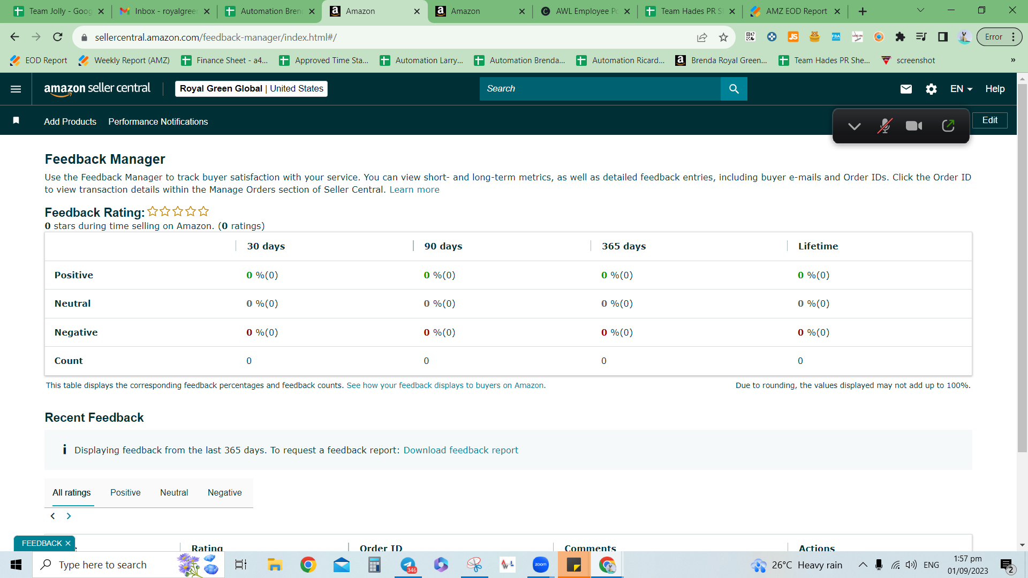Click the share page icon in address bar
The width and height of the screenshot is (1028, 578).
(x=702, y=37)
